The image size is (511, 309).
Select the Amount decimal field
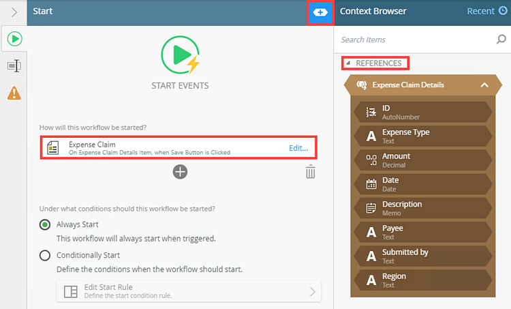[422, 160]
